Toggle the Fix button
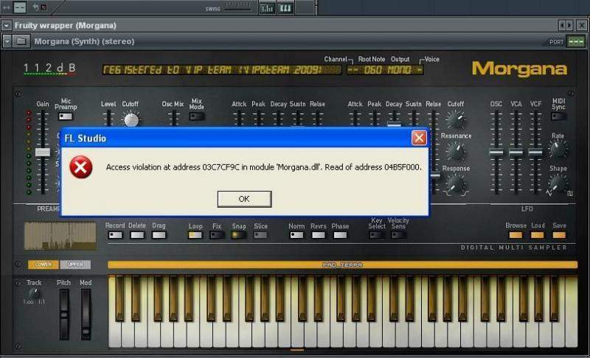The width and height of the screenshot is (590, 358). coord(217,235)
